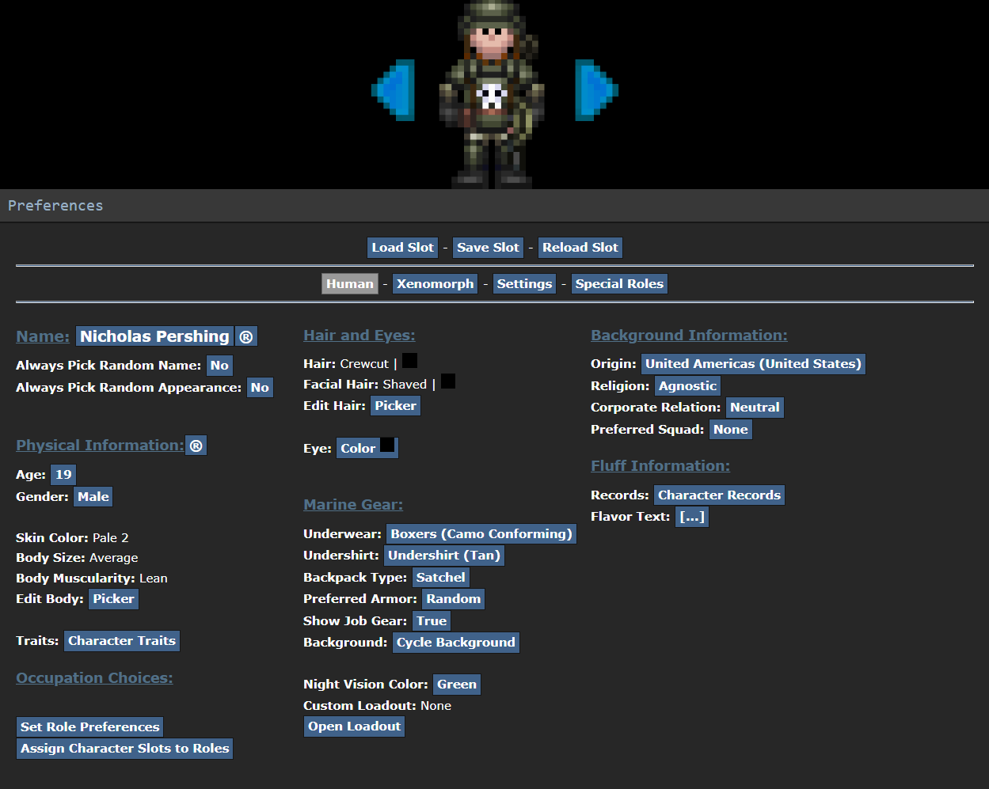989x789 pixels.
Task: Change Undershirt (Tan) selection
Action: 444,556
